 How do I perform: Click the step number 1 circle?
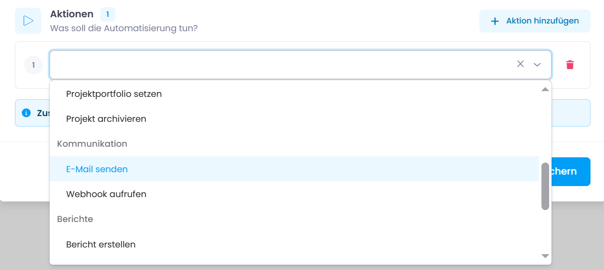(x=34, y=65)
